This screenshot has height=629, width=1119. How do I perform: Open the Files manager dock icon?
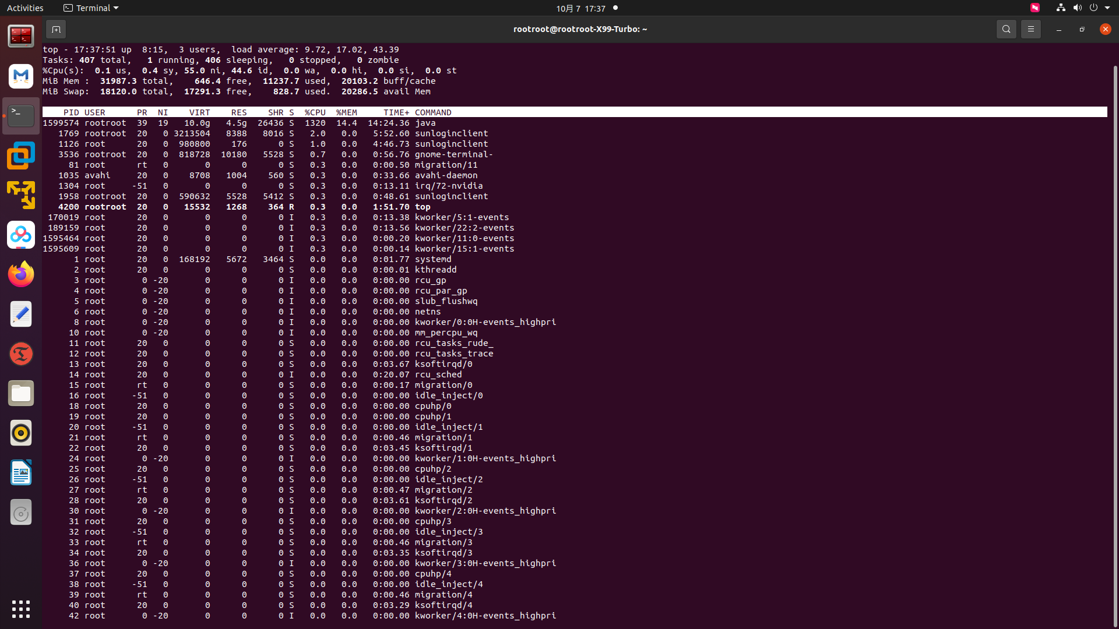(x=21, y=394)
